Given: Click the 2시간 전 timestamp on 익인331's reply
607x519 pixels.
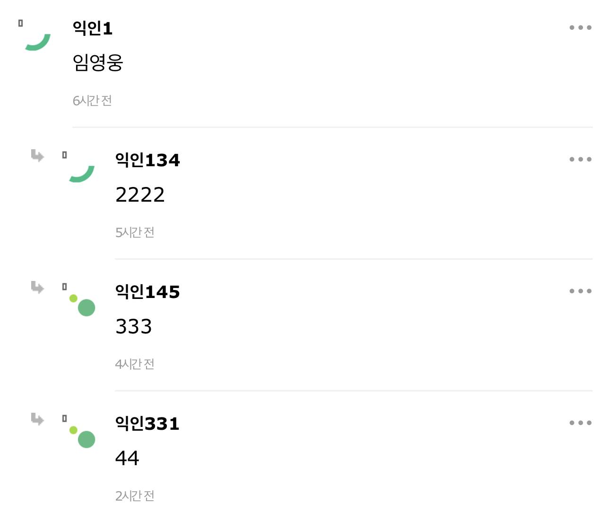Looking at the screenshot, I should click(135, 496).
